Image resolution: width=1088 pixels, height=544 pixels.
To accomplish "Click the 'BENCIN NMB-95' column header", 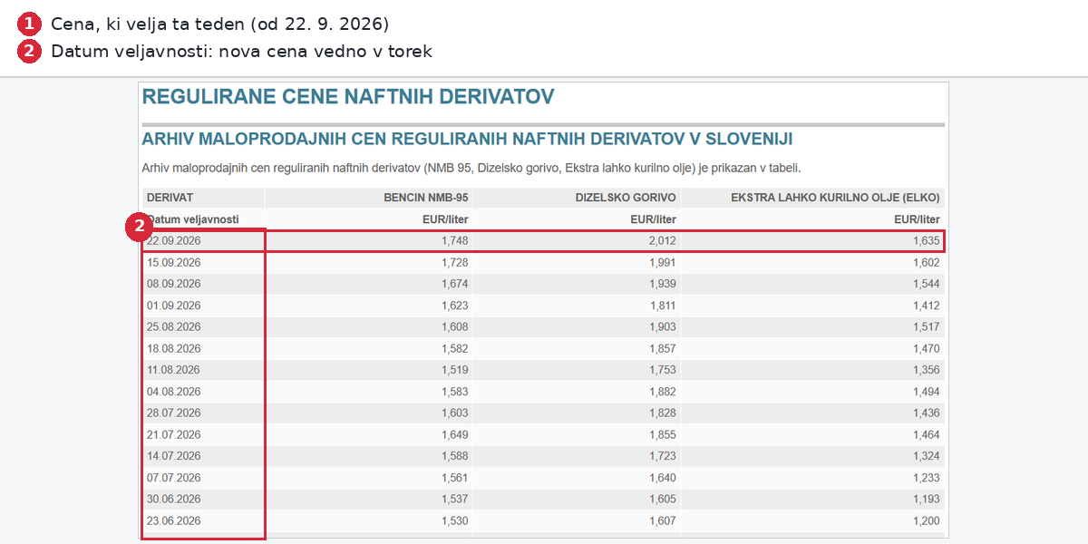I will click(425, 197).
